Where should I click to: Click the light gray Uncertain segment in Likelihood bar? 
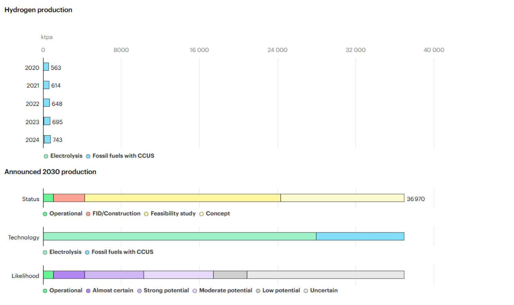coord(325,275)
